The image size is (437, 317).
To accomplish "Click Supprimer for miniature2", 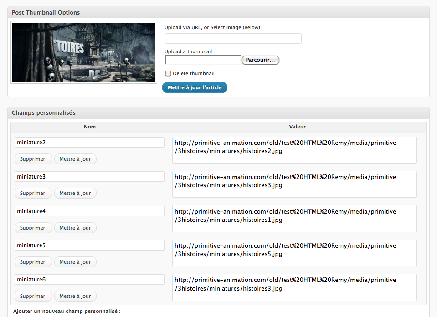I will point(33,159).
